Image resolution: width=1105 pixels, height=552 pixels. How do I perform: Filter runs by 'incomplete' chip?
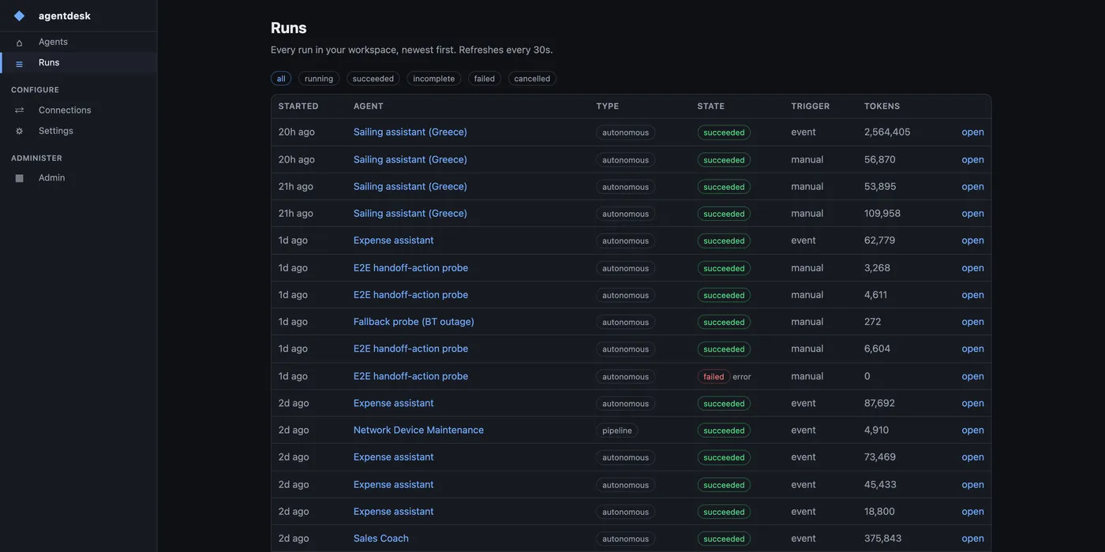point(434,79)
